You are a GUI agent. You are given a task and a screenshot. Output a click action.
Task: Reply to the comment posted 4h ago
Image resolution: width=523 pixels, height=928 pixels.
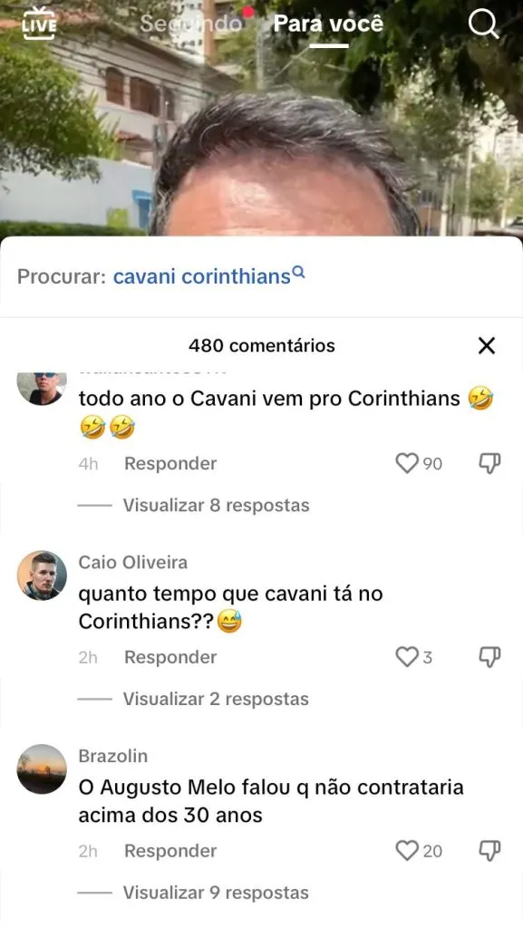pos(170,463)
